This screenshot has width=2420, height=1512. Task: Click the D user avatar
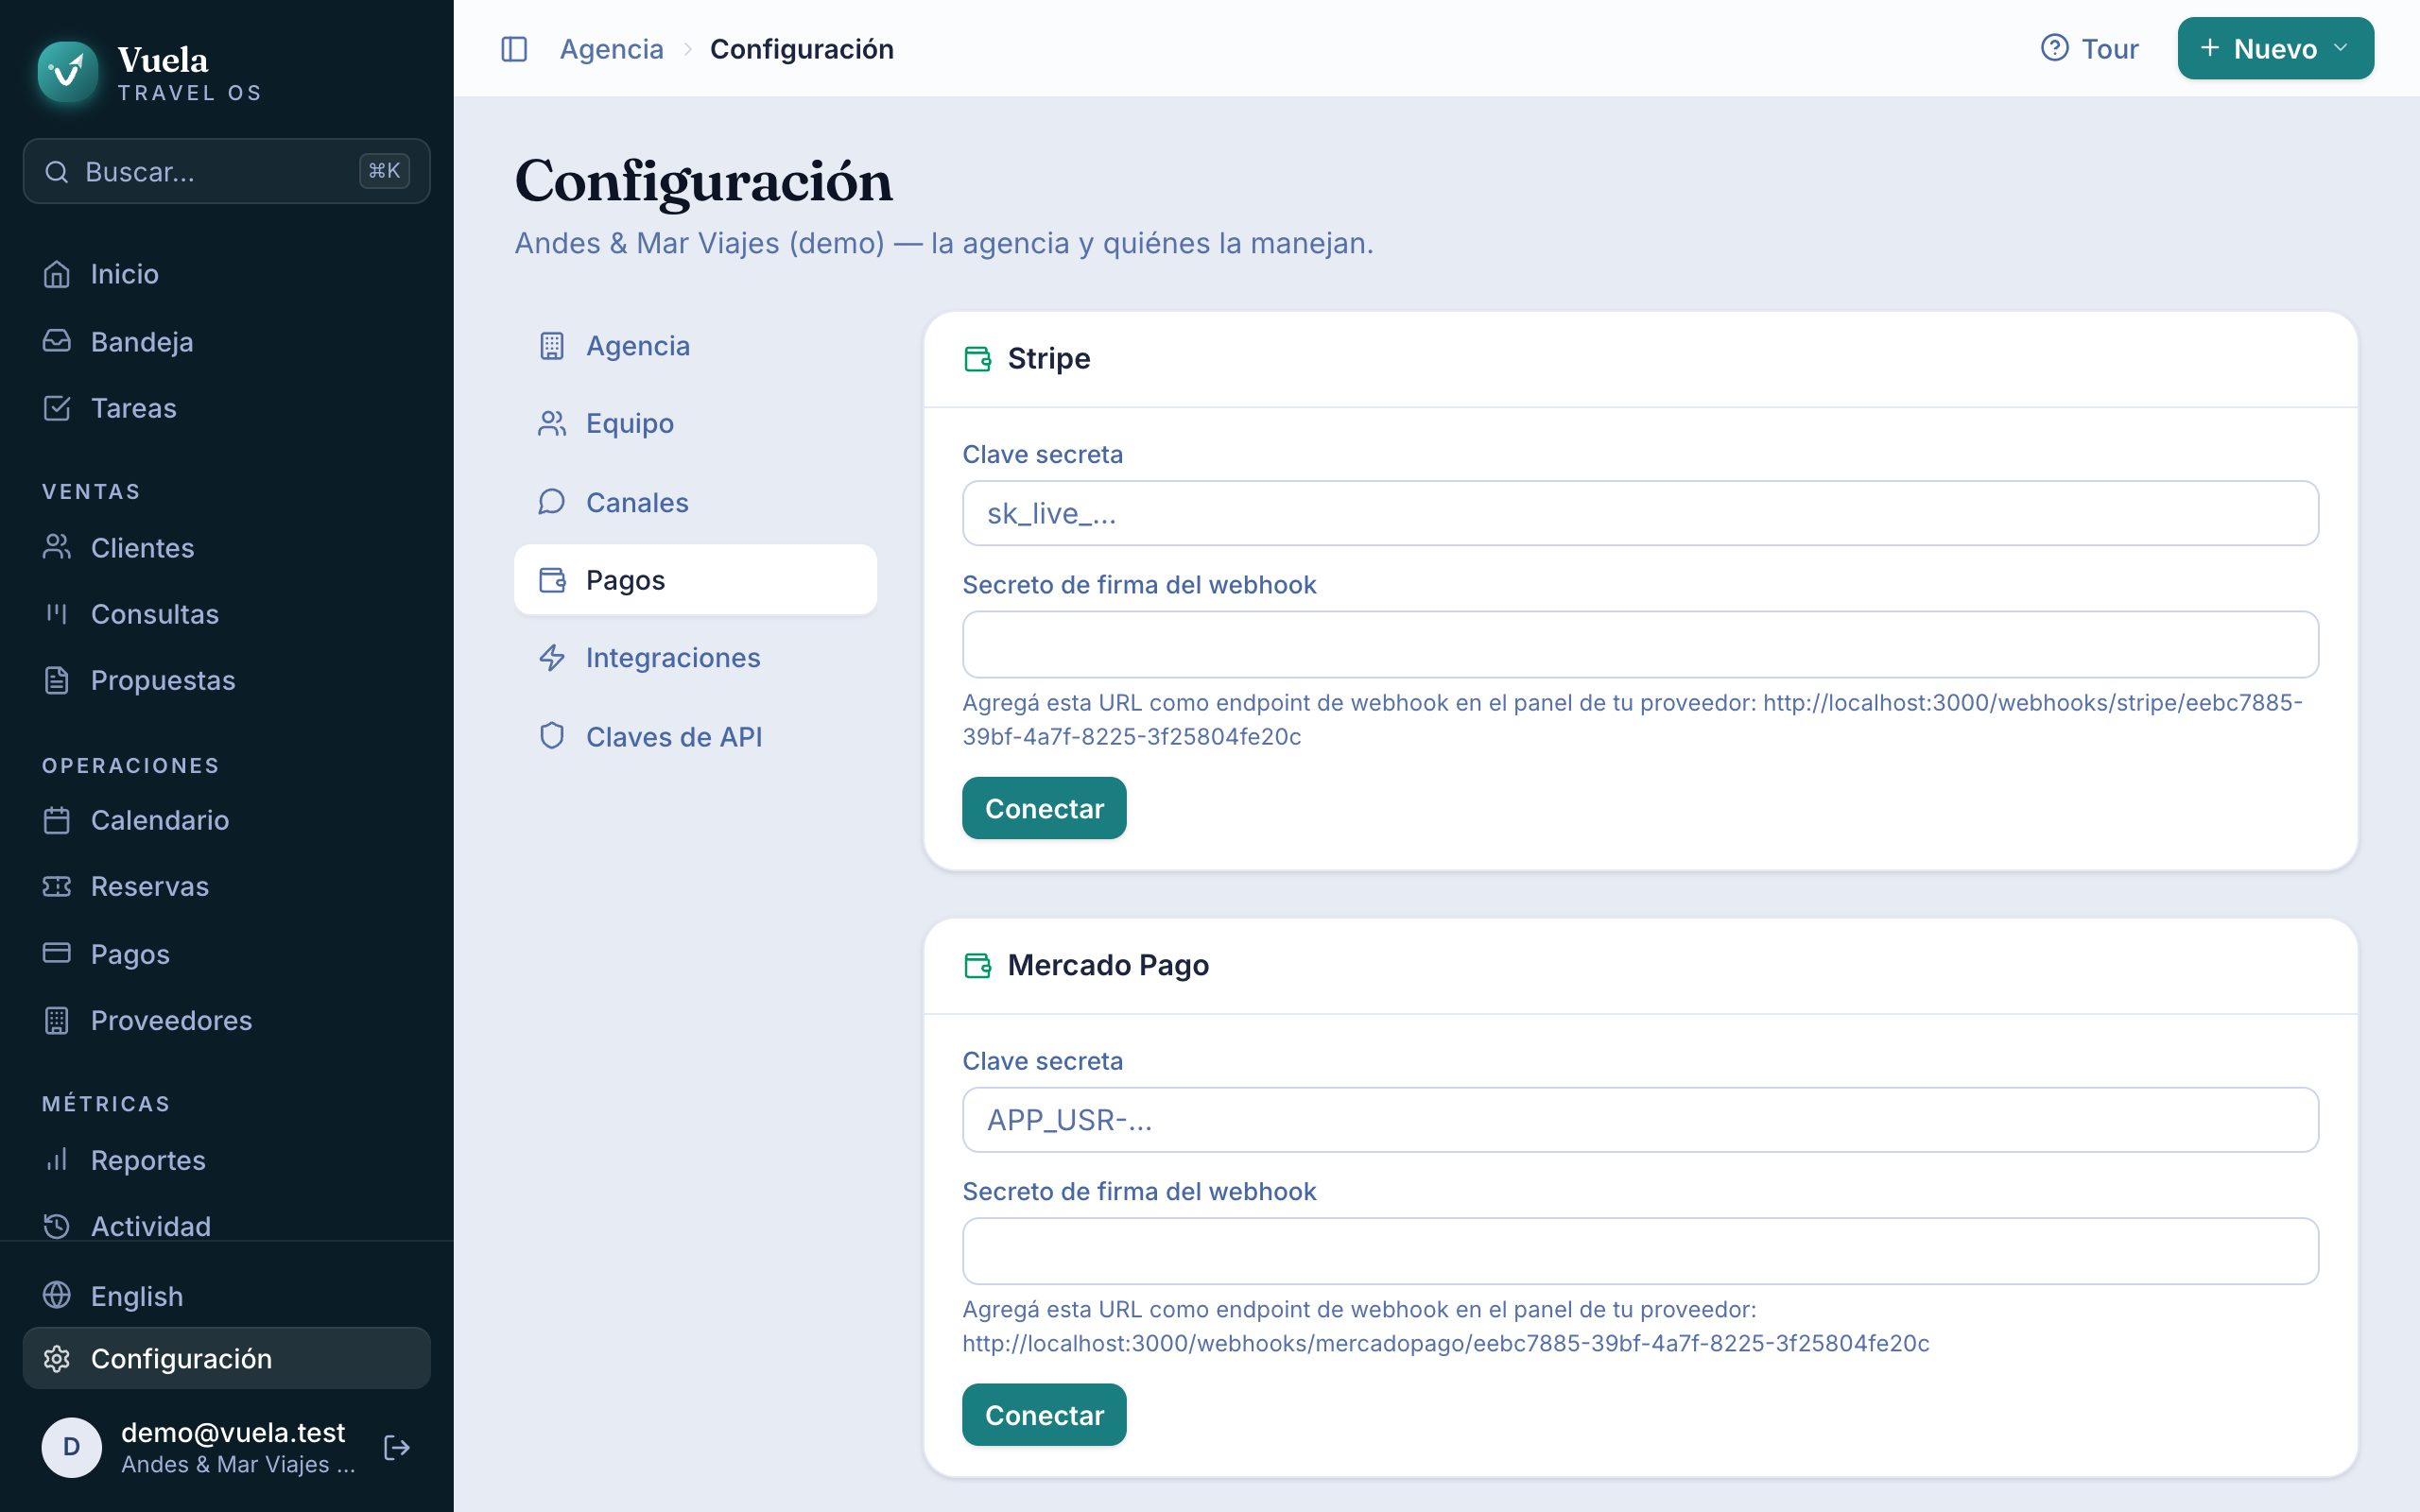[x=71, y=1447]
